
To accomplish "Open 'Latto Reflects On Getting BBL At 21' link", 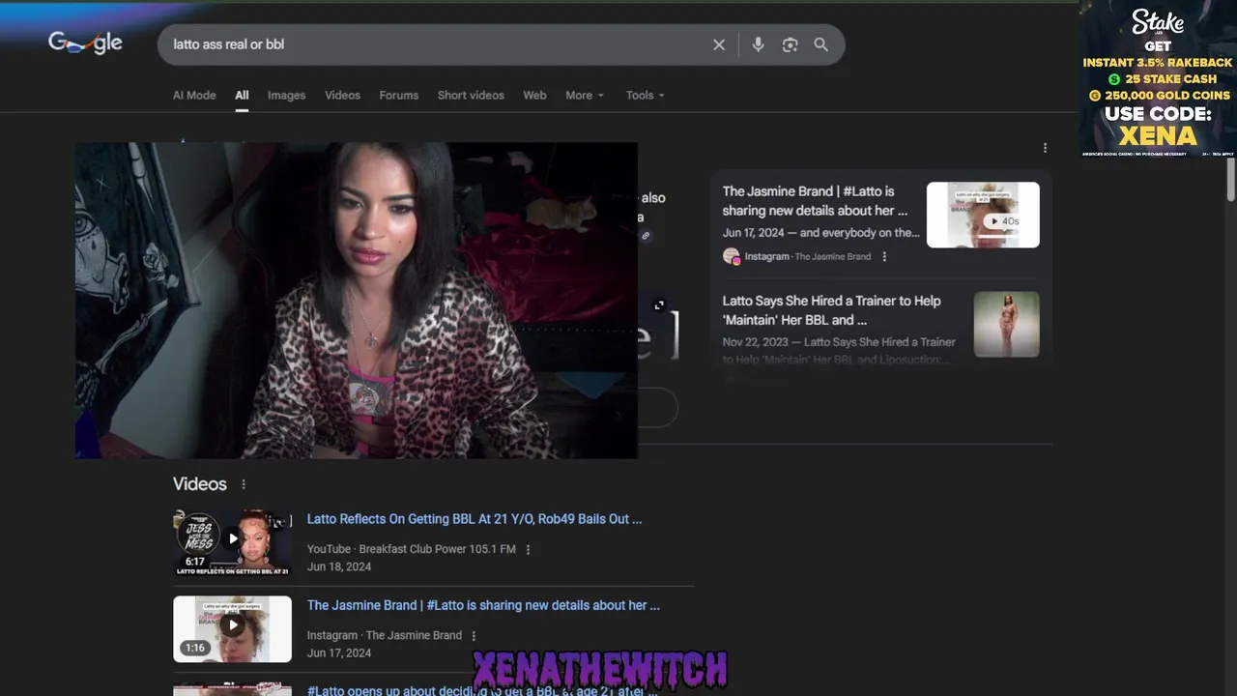I will (x=475, y=519).
